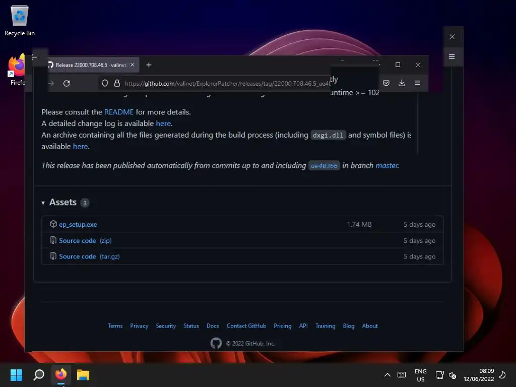Open the touch keyboard tray icon
This screenshot has height=387, width=516.
[402, 375]
